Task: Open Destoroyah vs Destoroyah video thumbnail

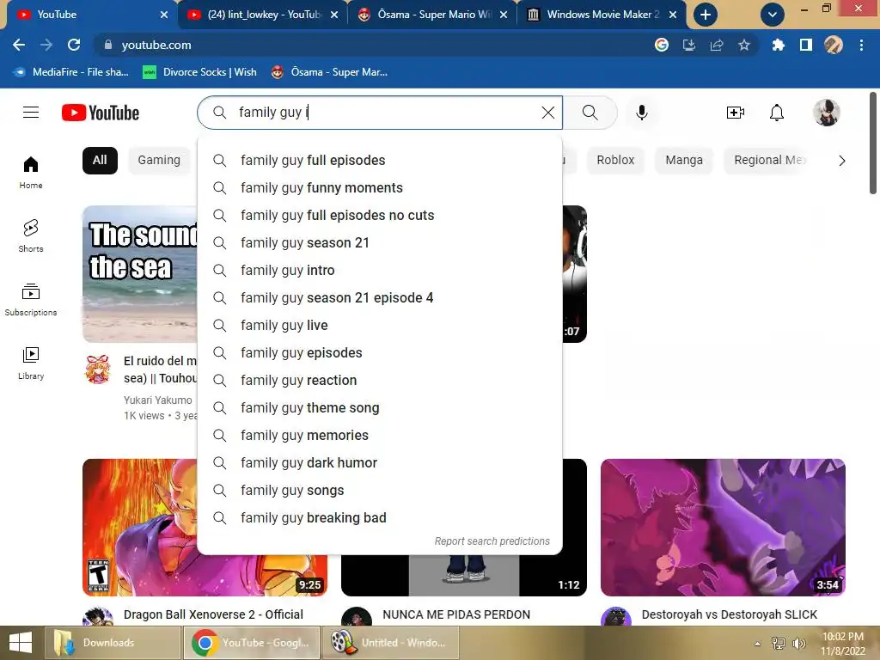Action: pos(723,528)
